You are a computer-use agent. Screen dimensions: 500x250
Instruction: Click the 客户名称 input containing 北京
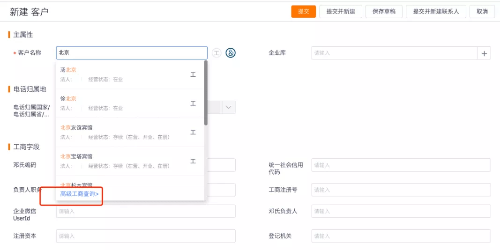click(132, 53)
